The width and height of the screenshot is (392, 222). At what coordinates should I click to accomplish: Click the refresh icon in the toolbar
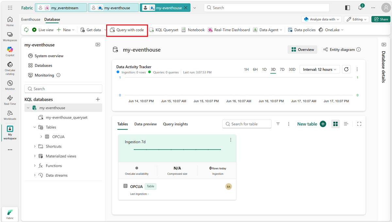(26, 30)
